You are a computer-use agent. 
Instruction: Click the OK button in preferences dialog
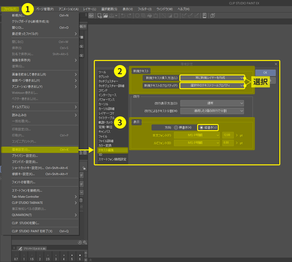pyautogui.click(x=265, y=73)
